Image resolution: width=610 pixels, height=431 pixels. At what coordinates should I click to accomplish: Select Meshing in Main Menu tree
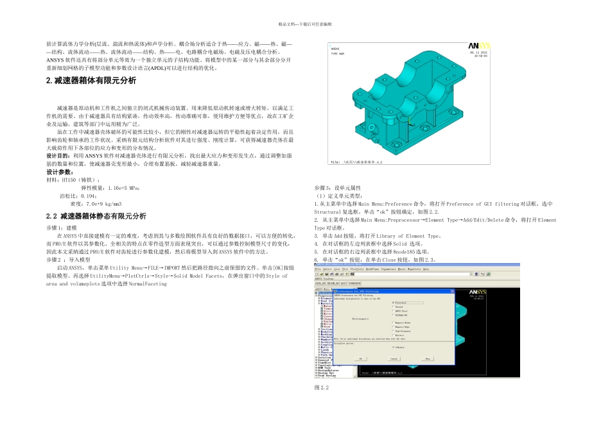[326, 334]
